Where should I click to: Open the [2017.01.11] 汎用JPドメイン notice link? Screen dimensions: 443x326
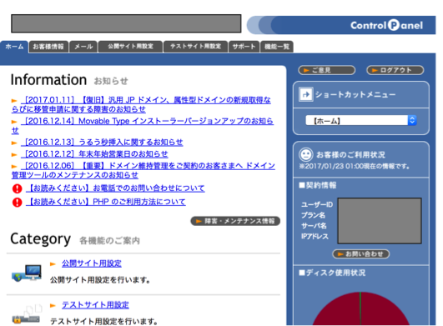[x=141, y=104]
